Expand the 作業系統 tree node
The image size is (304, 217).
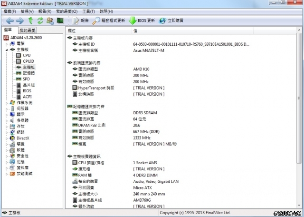[6, 103]
